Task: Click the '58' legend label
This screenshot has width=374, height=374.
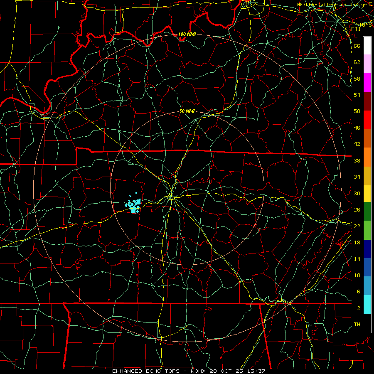Action: [x=357, y=79]
